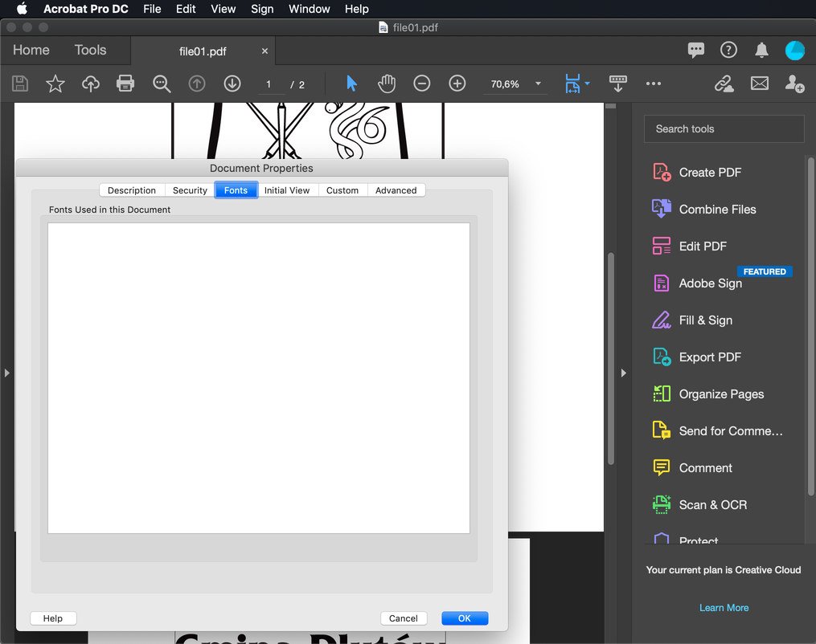
Task: Open the Find text magnifier icon
Action: [162, 84]
